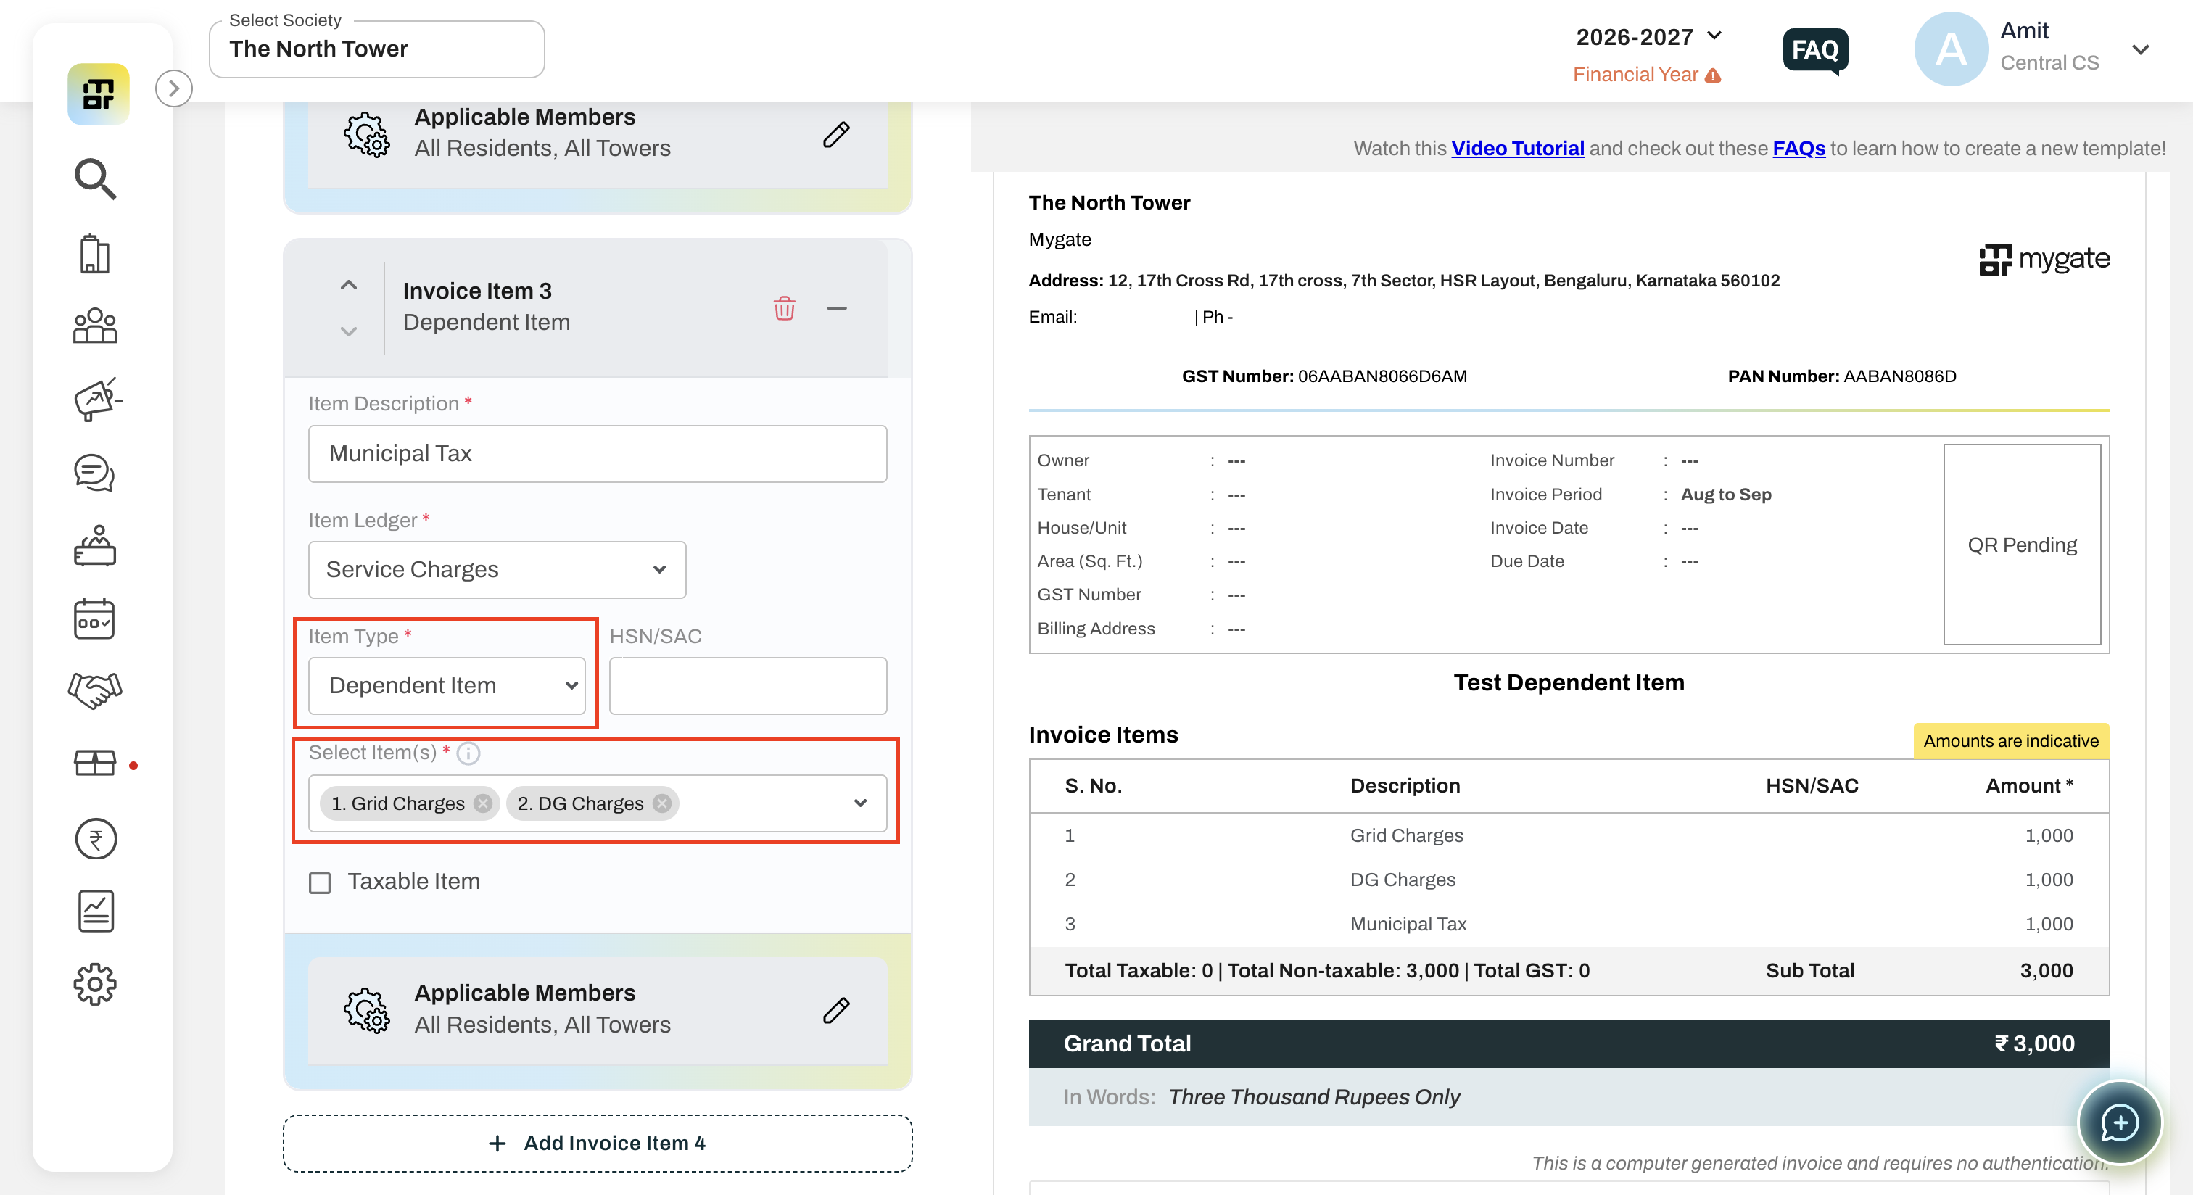Open the Item Type Dependent Item dropdown
The height and width of the screenshot is (1195, 2193).
pos(447,685)
